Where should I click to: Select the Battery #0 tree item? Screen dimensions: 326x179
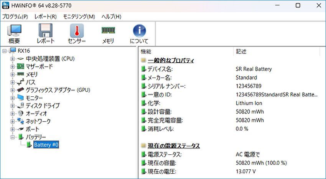[x=46, y=145]
